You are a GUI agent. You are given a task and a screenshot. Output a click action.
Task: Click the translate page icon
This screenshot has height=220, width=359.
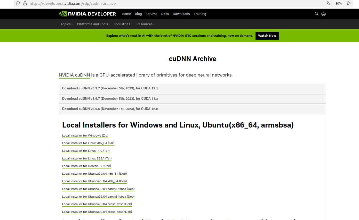coord(328,4)
